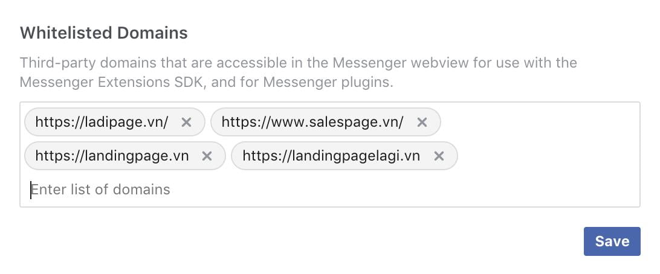
Task: Remove https://landingpage.vn using its x icon
Action: tap(207, 156)
